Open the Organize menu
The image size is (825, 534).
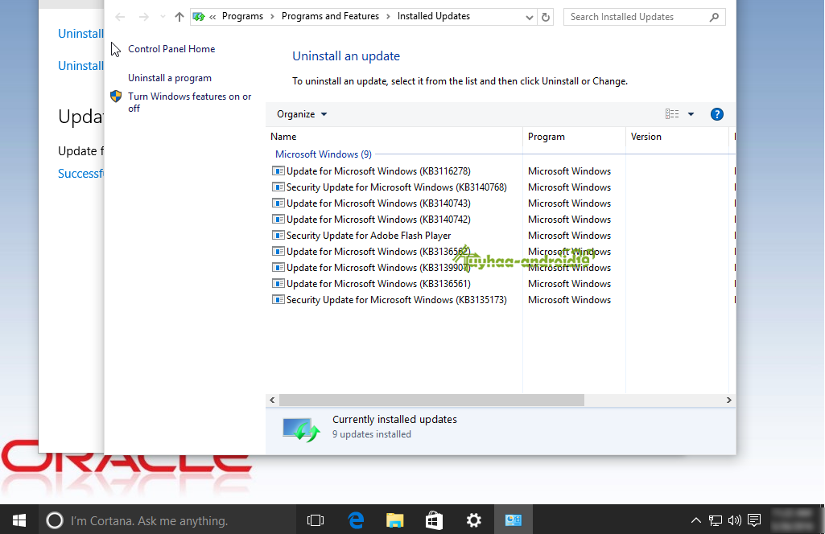[302, 114]
